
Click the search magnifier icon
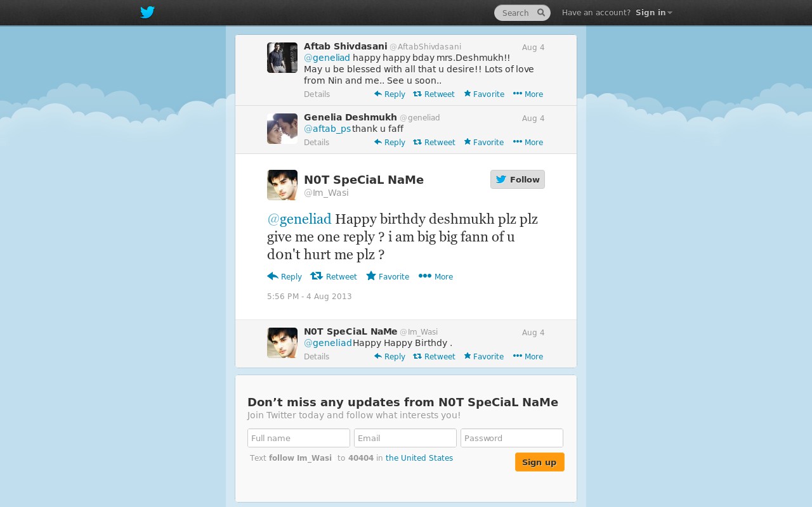[x=541, y=13]
